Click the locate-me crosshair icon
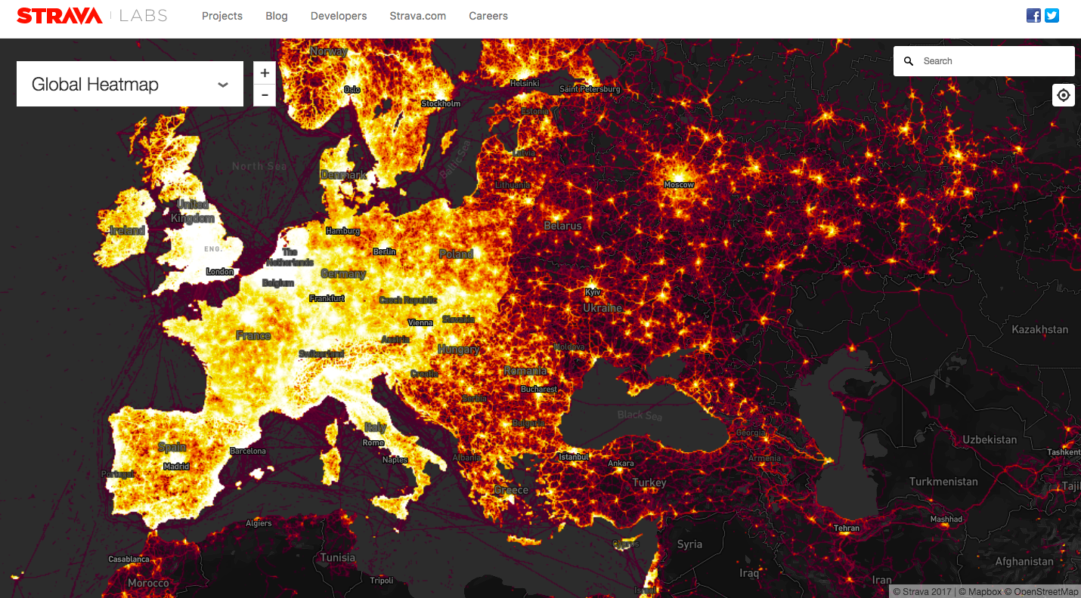The width and height of the screenshot is (1081, 598). click(1064, 95)
